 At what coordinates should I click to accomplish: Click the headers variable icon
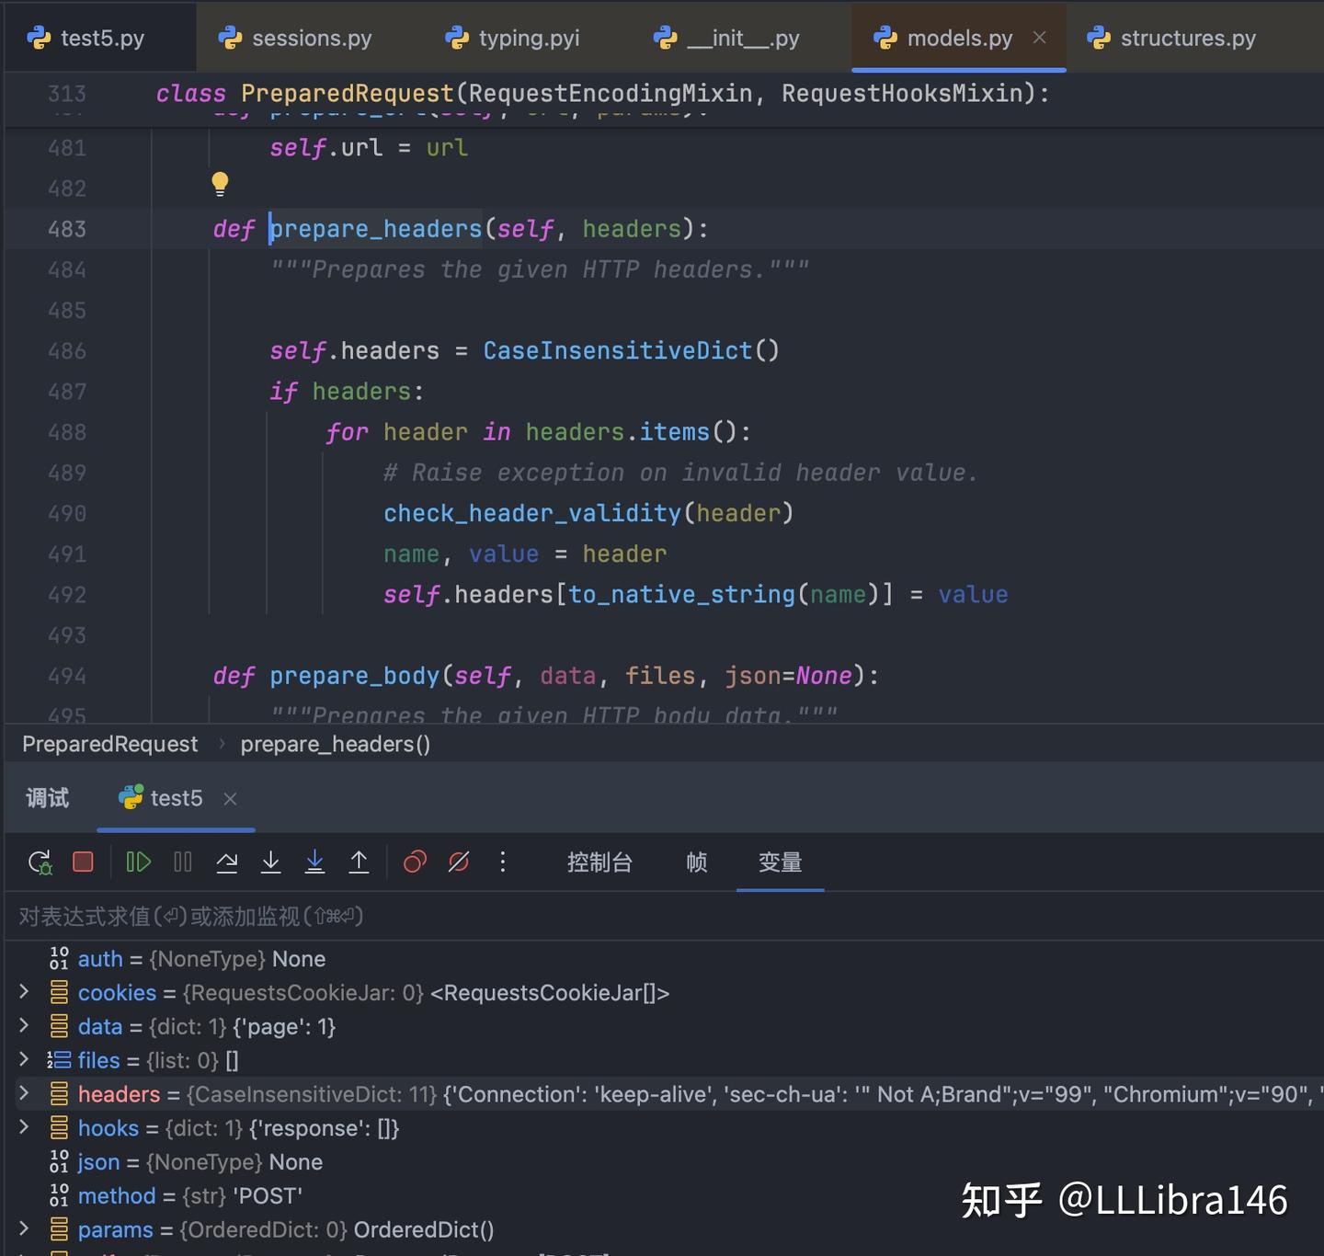(x=59, y=1094)
